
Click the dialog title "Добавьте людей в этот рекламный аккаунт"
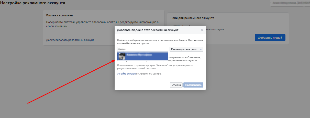click(x=148, y=30)
